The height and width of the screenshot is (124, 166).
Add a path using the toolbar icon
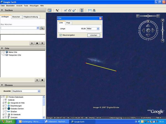pyautogui.click(x=70, y=10)
